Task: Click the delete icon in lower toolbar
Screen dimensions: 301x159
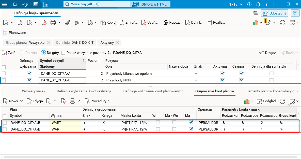Action: [63, 101]
